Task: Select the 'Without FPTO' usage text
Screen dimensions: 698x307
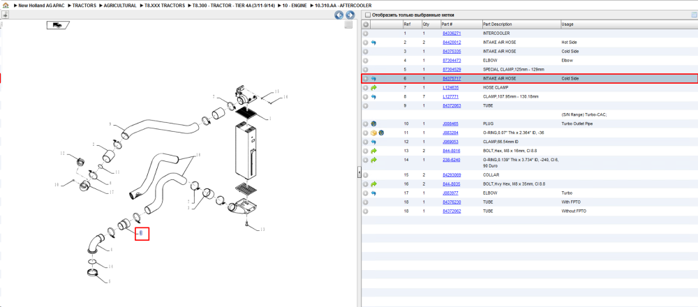Action: pyautogui.click(x=574, y=211)
